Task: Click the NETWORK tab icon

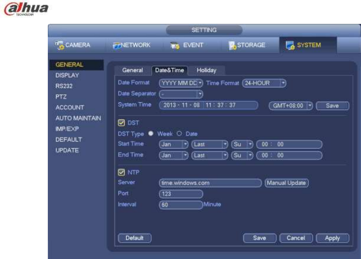Action: (x=117, y=45)
